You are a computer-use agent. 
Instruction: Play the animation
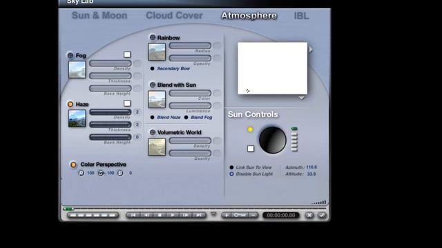coord(173,215)
